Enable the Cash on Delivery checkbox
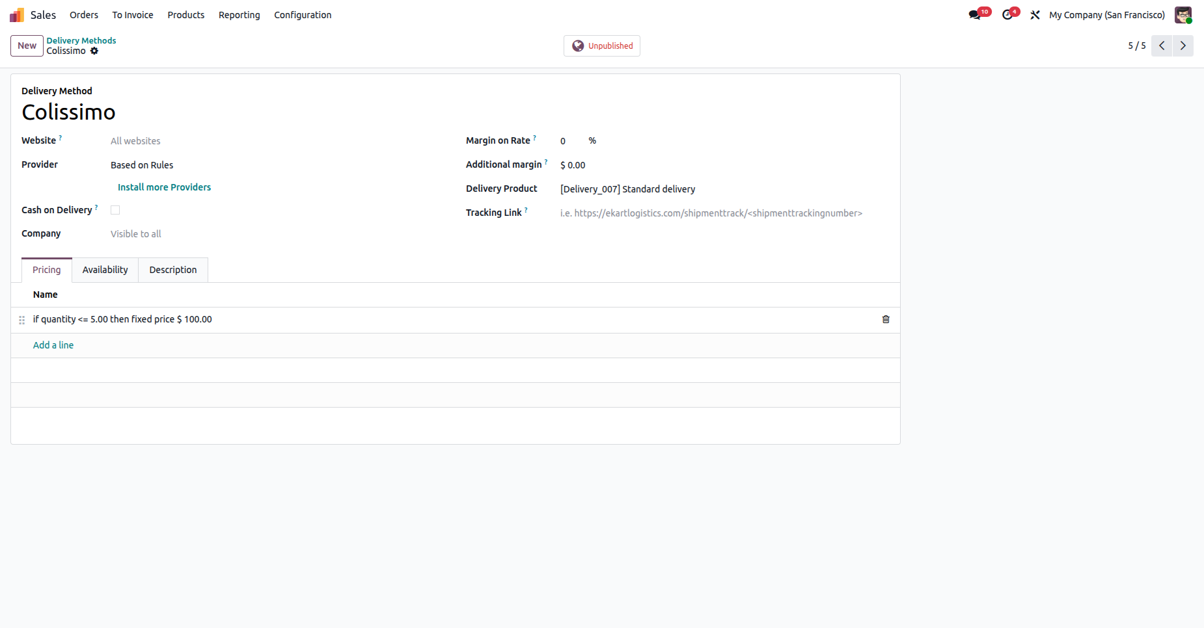Image resolution: width=1204 pixels, height=628 pixels. pos(115,210)
